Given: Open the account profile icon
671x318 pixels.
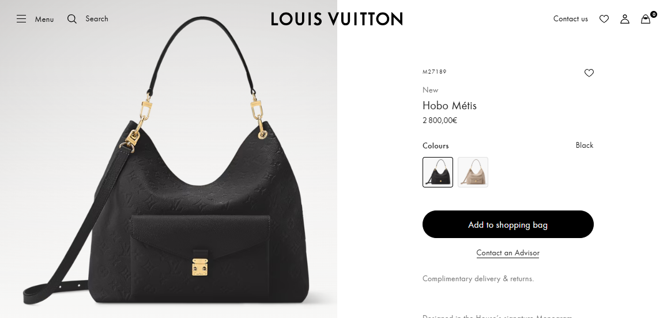Looking at the screenshot, I should (625, 19).
